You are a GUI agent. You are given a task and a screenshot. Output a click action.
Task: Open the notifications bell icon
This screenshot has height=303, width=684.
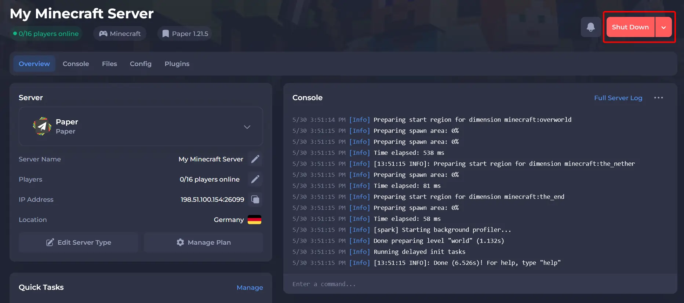590,27
